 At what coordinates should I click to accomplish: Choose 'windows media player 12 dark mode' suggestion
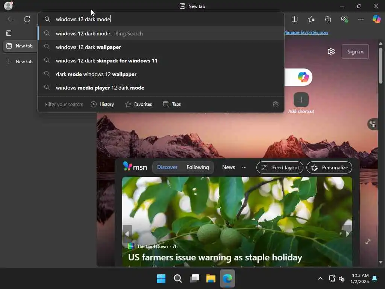click(161, 87)
